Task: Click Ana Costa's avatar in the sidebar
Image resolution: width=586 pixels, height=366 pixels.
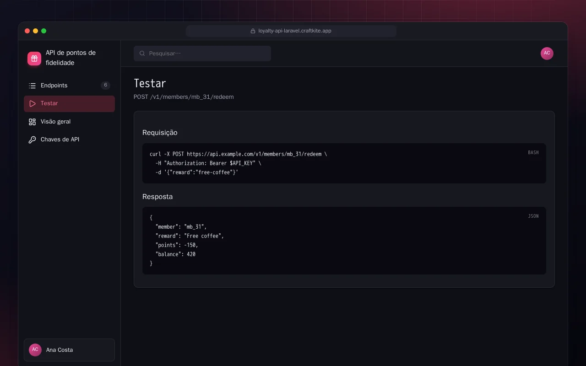Action: tap(35, 350)
